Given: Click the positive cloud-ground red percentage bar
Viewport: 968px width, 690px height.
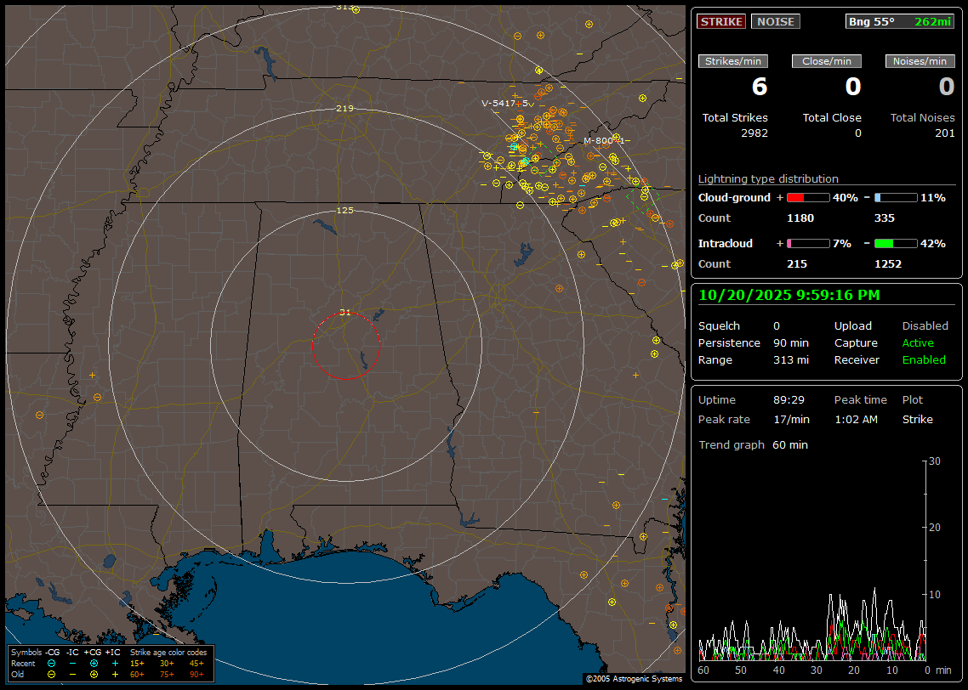Looking at the screenshot, I should (807, 197).
